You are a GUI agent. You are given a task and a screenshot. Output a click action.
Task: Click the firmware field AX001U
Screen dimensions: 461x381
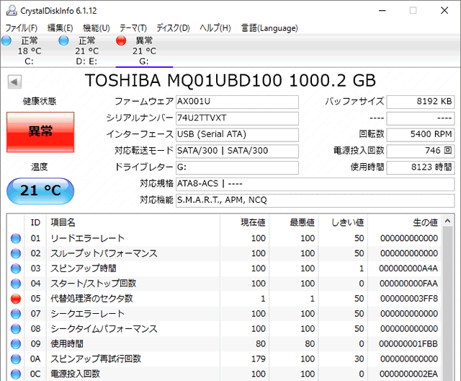click(237, 102)
